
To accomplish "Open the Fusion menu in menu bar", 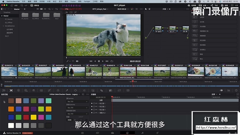I will (x=73, y=1).
